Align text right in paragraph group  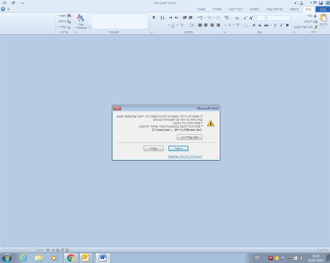click(218, 25)
